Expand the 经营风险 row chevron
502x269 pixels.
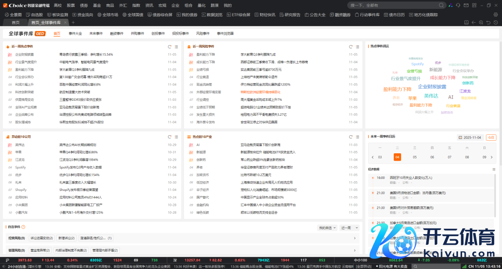(355, 238)
